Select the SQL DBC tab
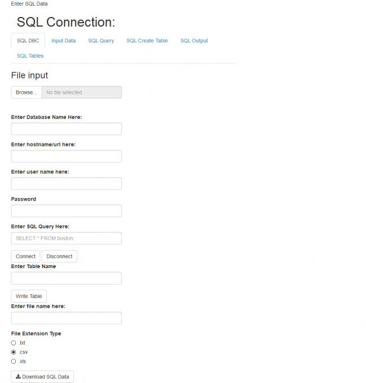This screenshot has height=383, width=366. pyautogui.click(x=28, y=41)
